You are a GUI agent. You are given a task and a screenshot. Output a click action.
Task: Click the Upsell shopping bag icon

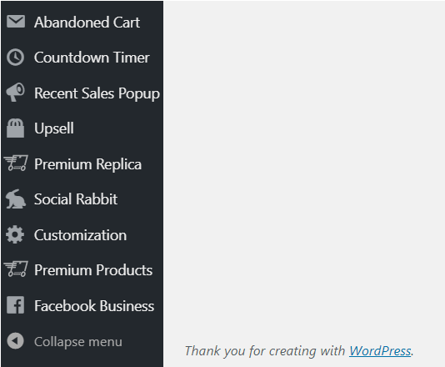[x=15, y=128]
